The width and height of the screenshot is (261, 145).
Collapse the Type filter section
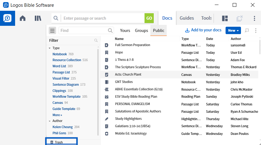tap(50, 48)
